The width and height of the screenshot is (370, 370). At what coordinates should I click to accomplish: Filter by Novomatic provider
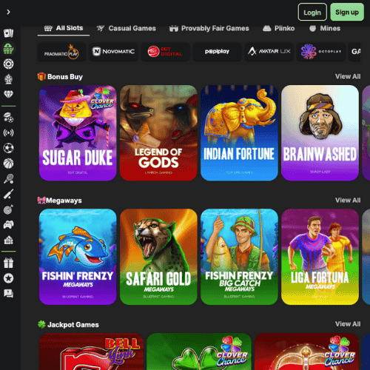tap(113, 52)
